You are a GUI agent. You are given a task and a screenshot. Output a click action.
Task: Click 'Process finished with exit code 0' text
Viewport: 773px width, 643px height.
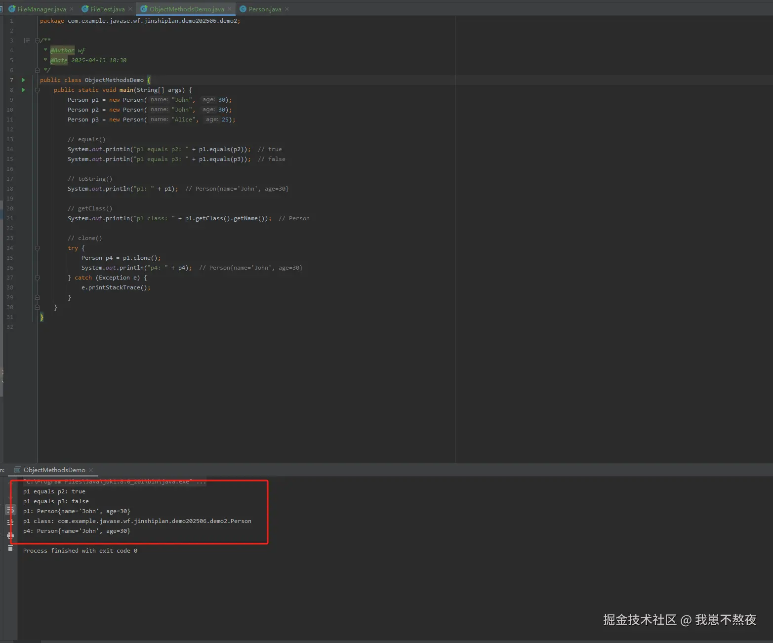tap(80, 551)
